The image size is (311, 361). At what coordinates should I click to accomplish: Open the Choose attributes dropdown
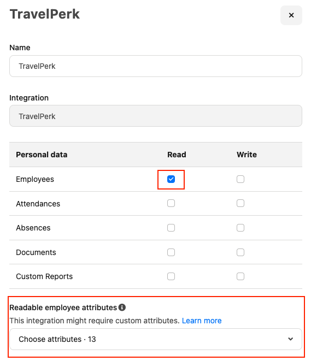155,339
